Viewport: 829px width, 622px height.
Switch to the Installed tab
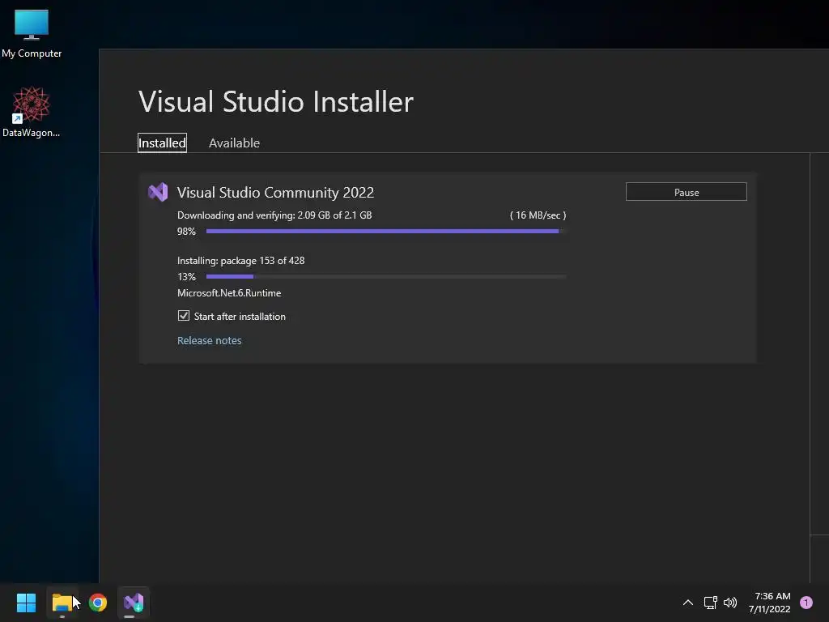162,143
